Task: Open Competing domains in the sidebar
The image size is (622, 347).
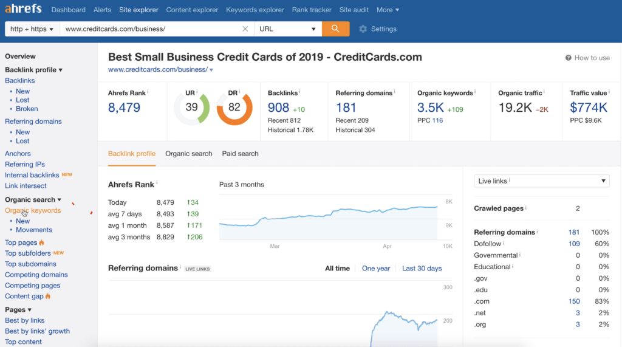Action: [36, 274]
